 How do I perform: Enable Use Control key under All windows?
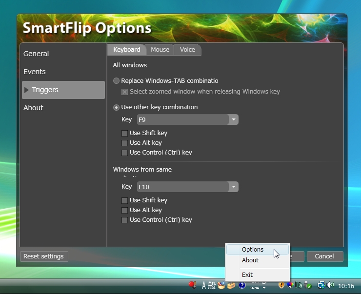[124, 153]
